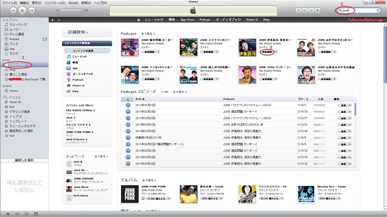Open the コントロール(C) menu
The width and height of the screenshot is (387, 217).
pyautogui.click(x=55, y=3)
